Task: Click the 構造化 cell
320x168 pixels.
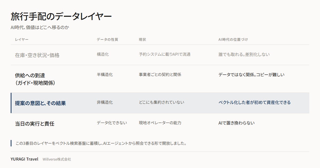Action: (x=103, y=54)
